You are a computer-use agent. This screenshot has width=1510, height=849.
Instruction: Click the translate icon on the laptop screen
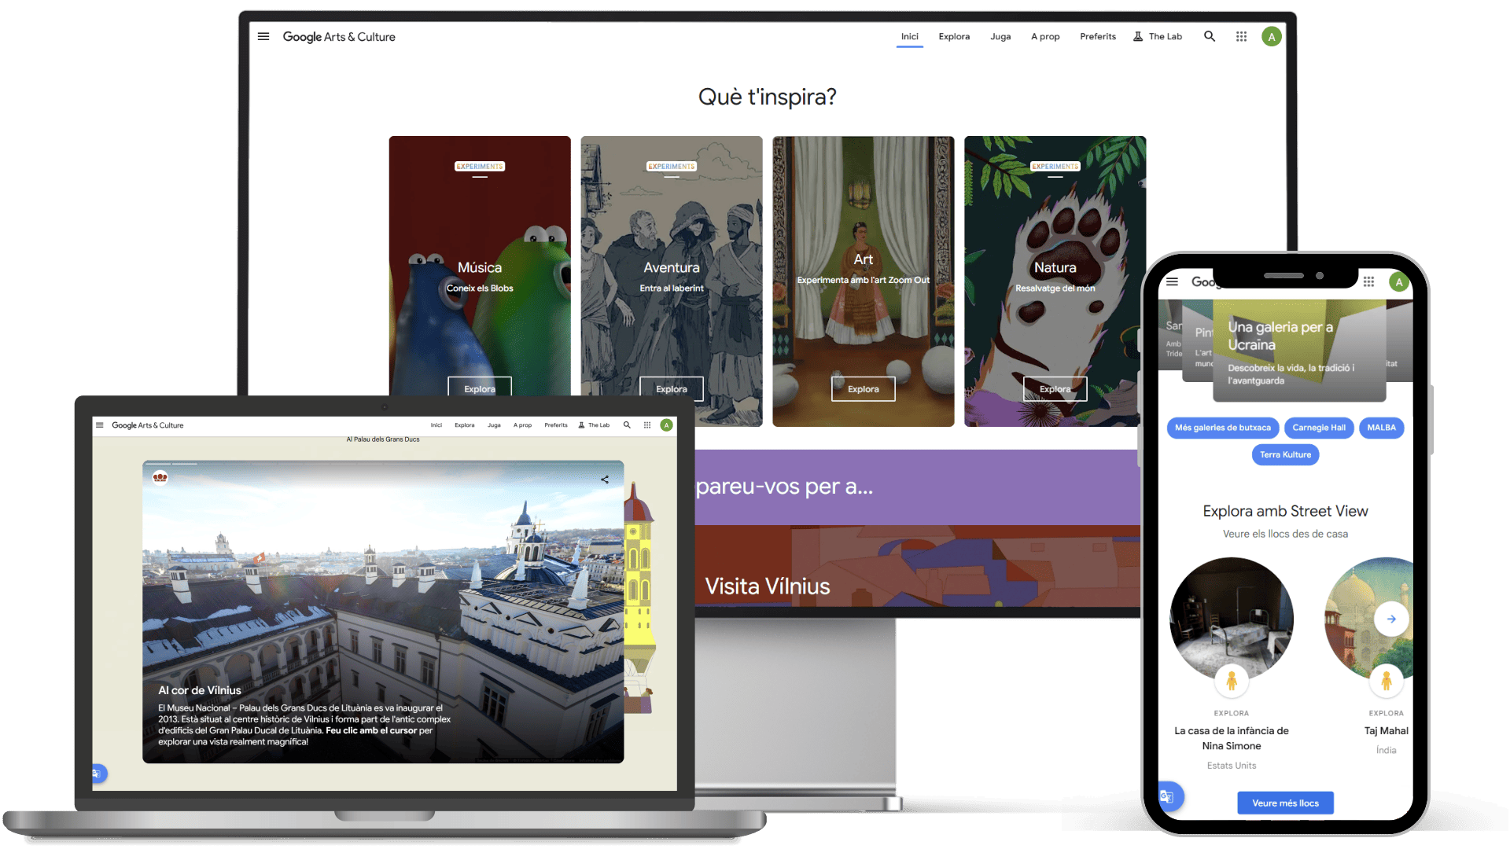[x=97, y=774]
